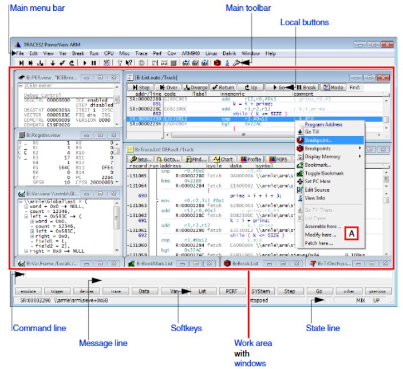403x369 pixels.
Task: Choose 'Breakpoint...' from the context menu
Action: [x=330, y=140]
